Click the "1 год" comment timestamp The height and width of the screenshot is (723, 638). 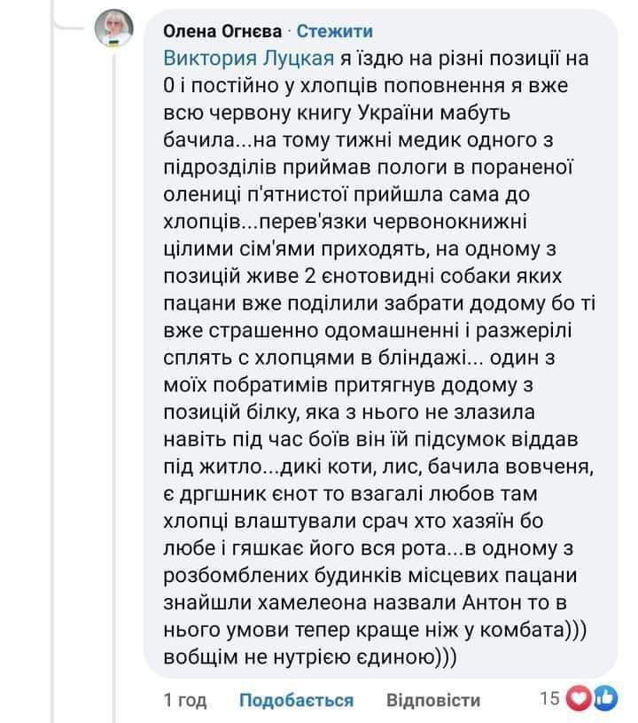(186, 700)
